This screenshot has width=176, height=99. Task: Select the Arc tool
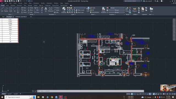[x=15, y=9]
